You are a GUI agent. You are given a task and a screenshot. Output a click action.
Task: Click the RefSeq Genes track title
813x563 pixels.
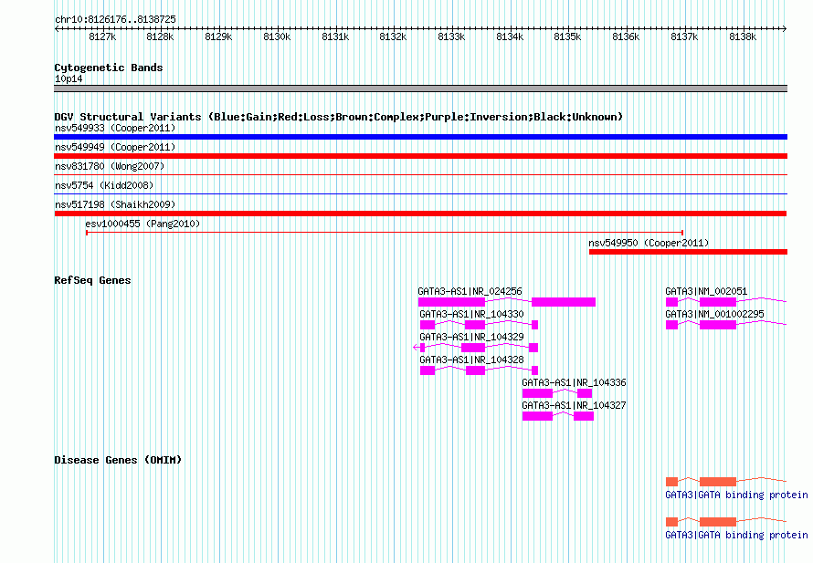(92, 280)
